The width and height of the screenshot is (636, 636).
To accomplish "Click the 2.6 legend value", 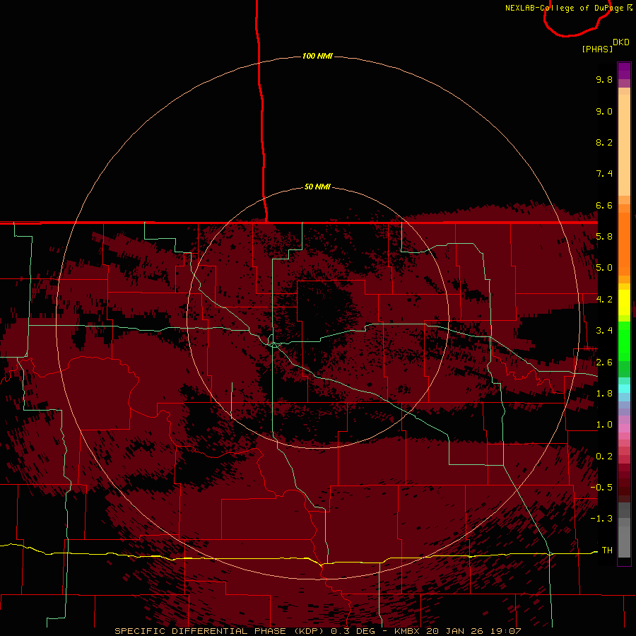I will coord(604,363).
